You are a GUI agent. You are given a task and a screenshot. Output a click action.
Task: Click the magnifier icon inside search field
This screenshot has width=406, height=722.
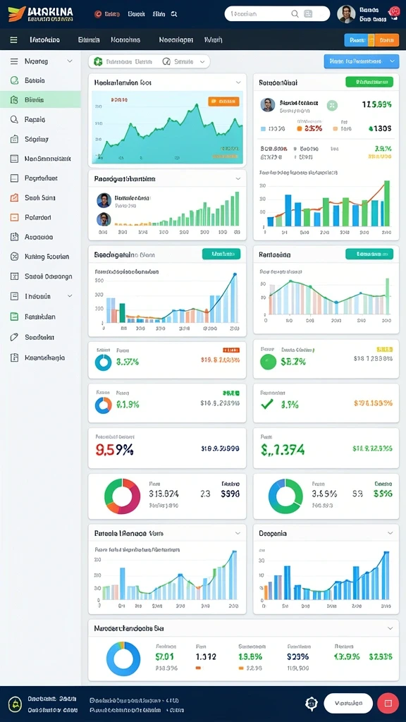click(295, 14)
